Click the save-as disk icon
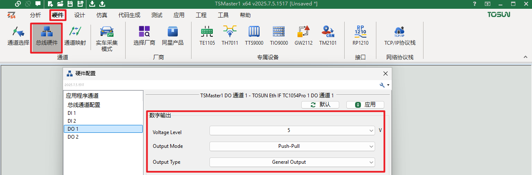The image size is (532, 175). [80, 4]
